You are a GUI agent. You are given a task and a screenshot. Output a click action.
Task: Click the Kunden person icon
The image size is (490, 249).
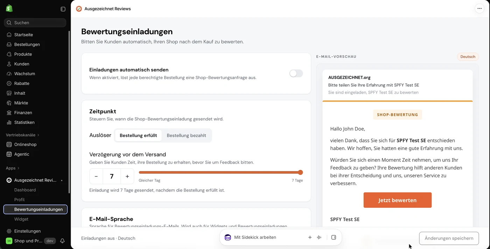9,64
